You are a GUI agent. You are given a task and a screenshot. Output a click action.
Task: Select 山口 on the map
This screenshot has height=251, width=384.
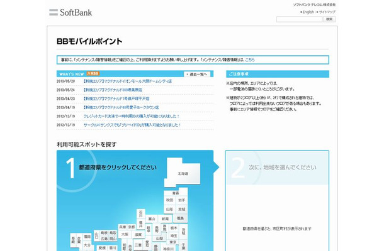pyautogui.click(x=97, y=236)
